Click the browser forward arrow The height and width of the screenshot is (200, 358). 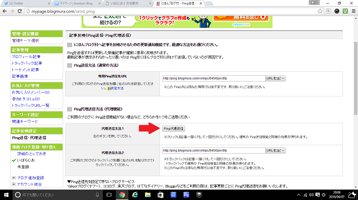(12, 11)
